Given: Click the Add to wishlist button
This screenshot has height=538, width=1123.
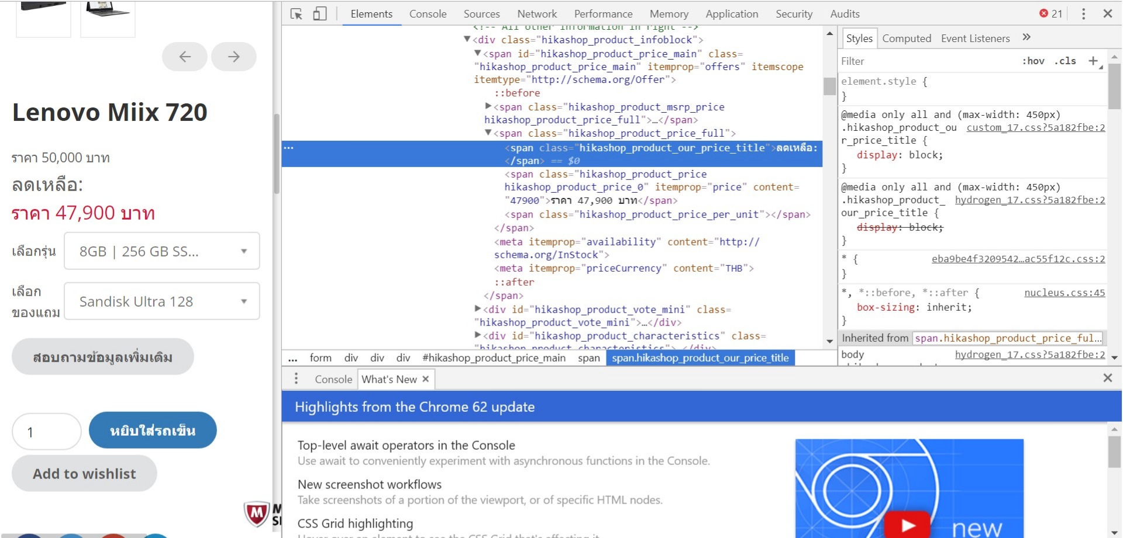Looking at the screenshot, I should [x=84, y=474].
